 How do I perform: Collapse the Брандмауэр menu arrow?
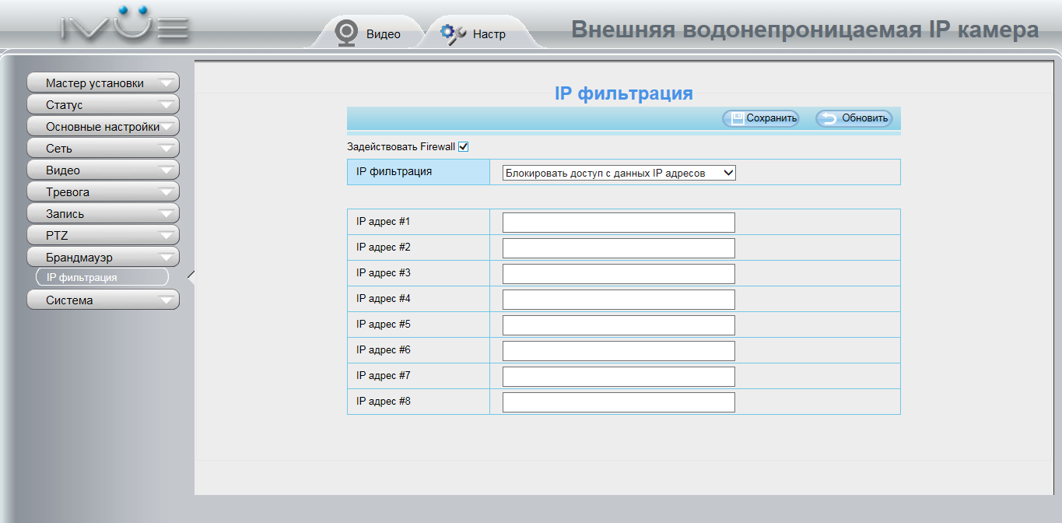166,258
